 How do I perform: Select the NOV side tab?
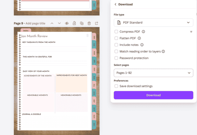pos(94,117)
